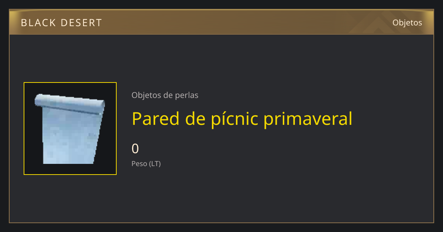Click the BLACK DESERT title text
The image size is (443, 232).
pos(61,23)
